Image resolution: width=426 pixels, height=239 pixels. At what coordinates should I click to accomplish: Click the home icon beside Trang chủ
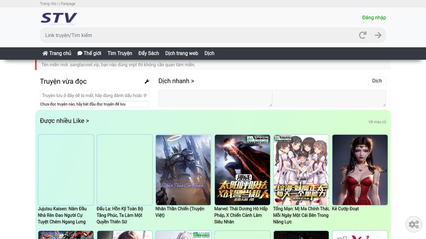(45, 54)
